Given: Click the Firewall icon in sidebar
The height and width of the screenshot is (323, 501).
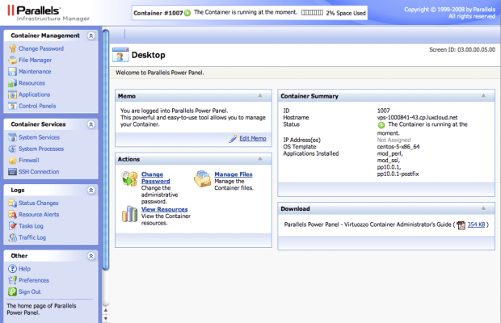Looking at the screenshot, I should [x=12, y=160].
